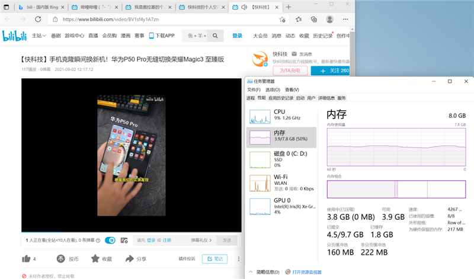
Task: Click the 分享 share arrow icon
Action: 129,259
